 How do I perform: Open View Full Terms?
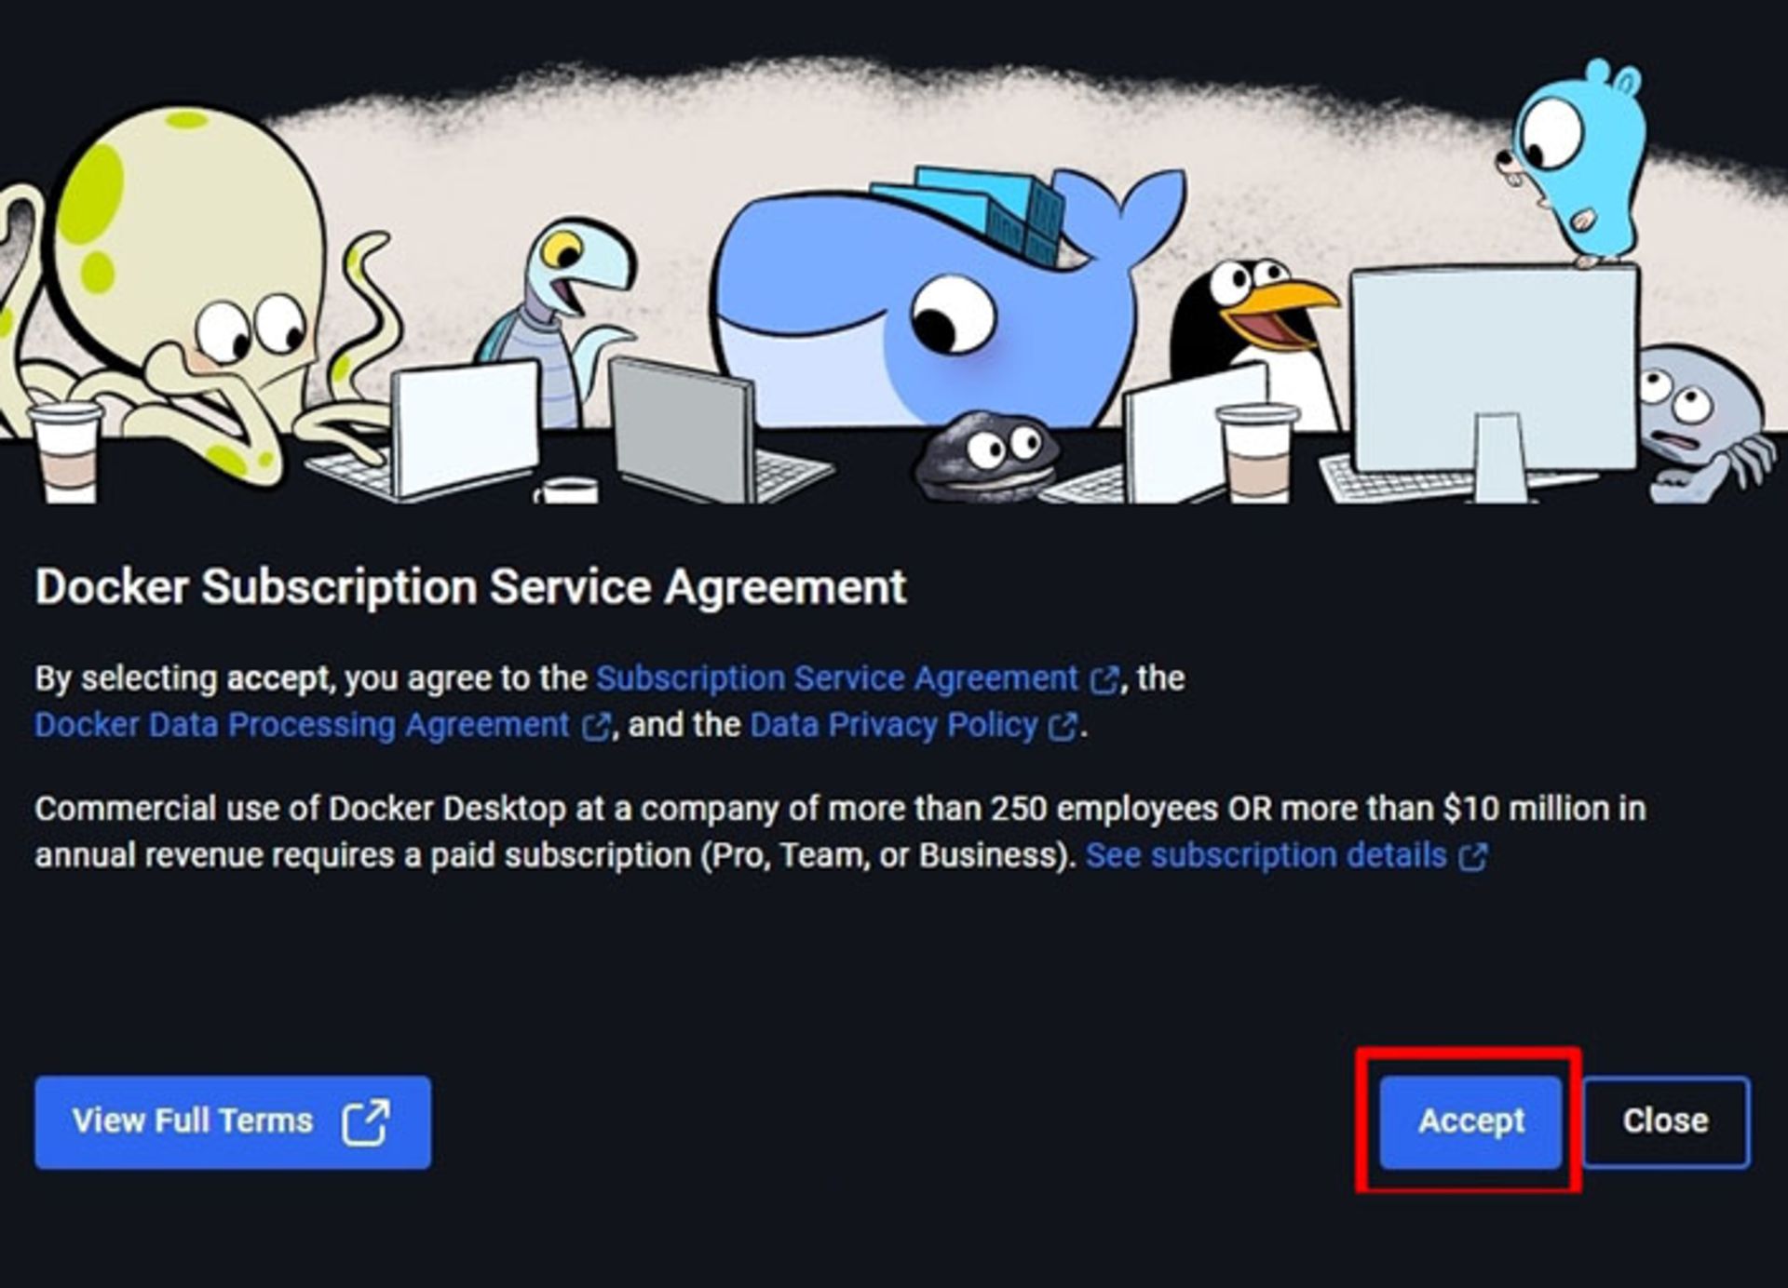click(x=233, y=1122)
